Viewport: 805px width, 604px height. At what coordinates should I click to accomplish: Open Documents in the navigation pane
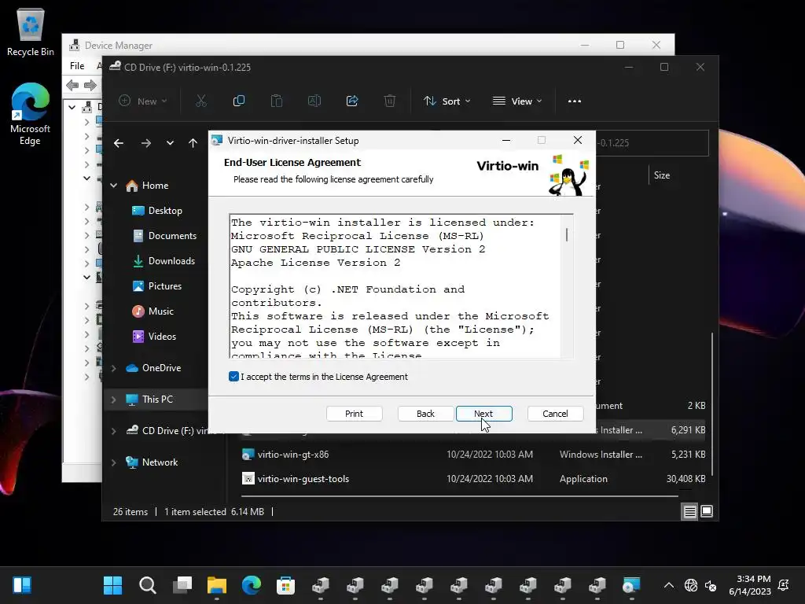(164, 236)
